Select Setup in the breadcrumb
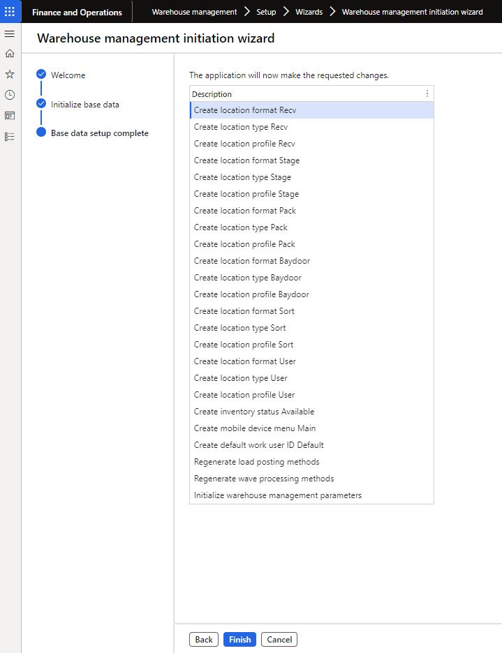 click(x=256, y=12)
